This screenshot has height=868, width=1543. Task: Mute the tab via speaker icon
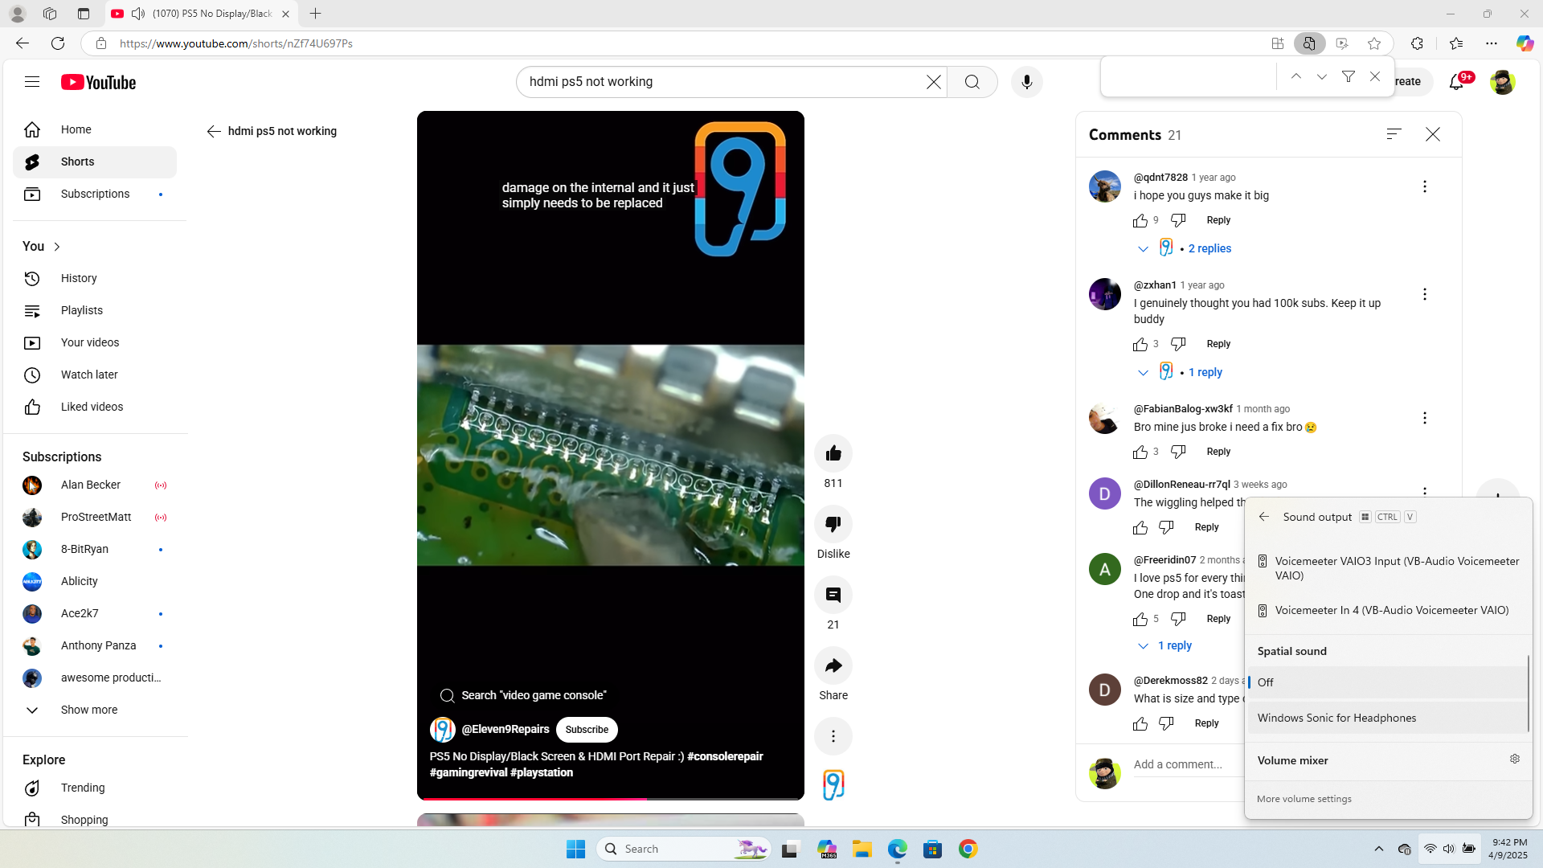tap(138, 14)
